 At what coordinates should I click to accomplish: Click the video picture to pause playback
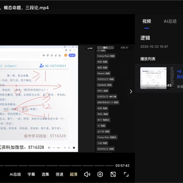[x=67, y=99]
